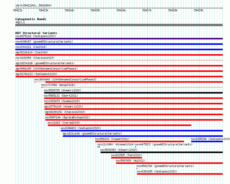Viewport: 230px width, 184px height.
Task: Click the red nsv5997650 variant bar
Action: [170, 163]
